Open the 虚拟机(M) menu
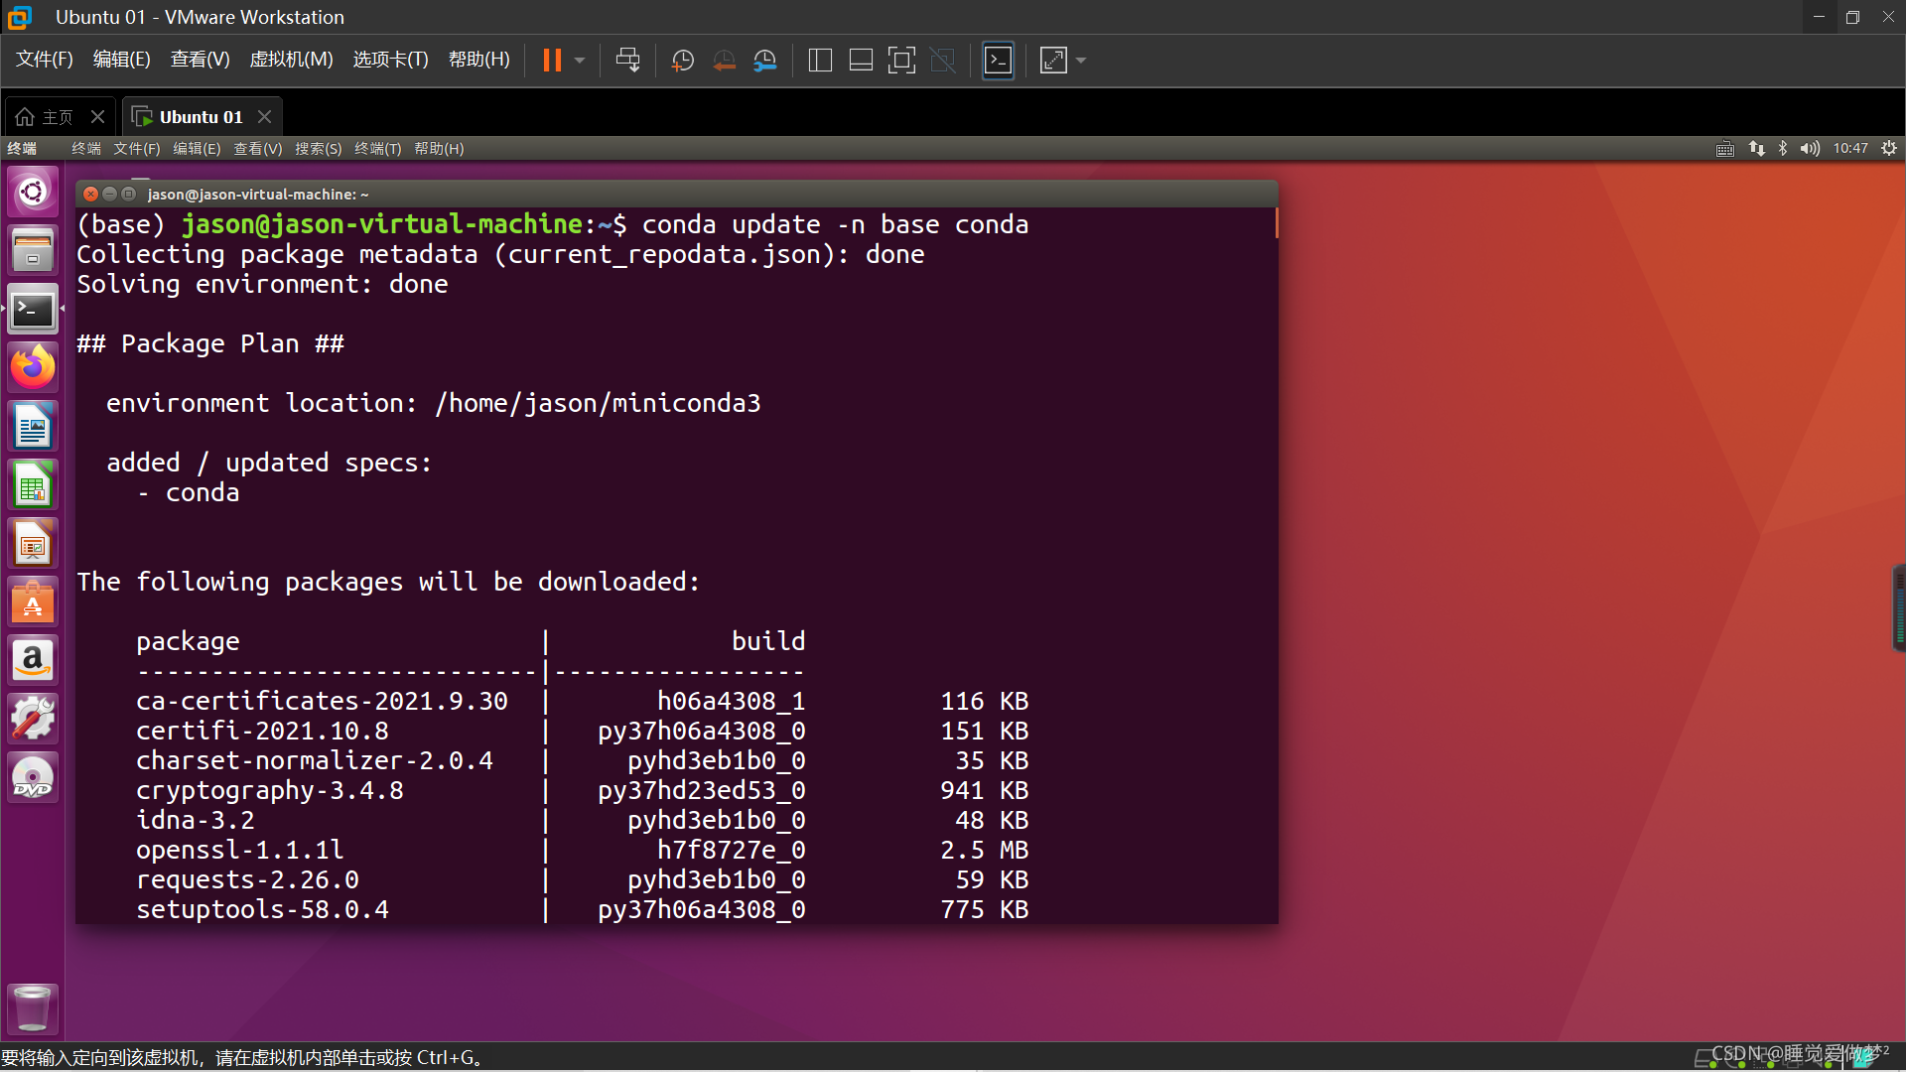The height and width of the screenshot is (1072, 1906). point(291,60)
